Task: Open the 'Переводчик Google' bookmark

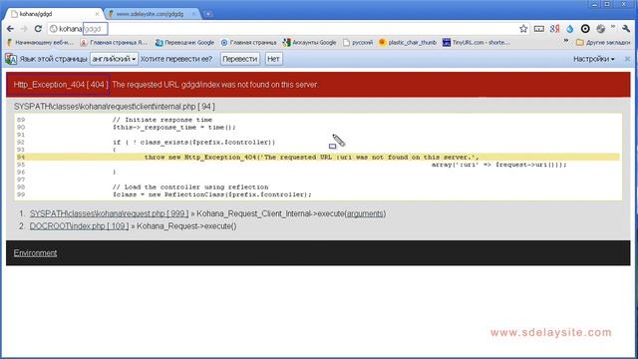Action: click(x=184, y=42)
